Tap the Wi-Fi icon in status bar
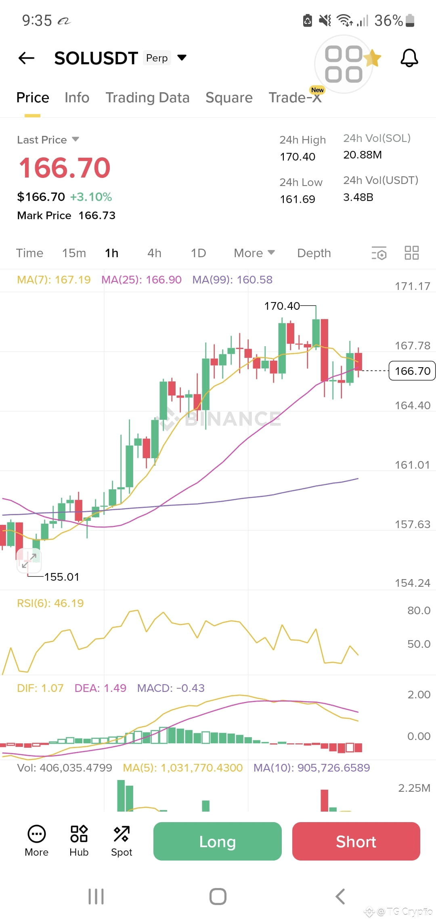Screen dimensions: 436x922 tap(344, 20)
